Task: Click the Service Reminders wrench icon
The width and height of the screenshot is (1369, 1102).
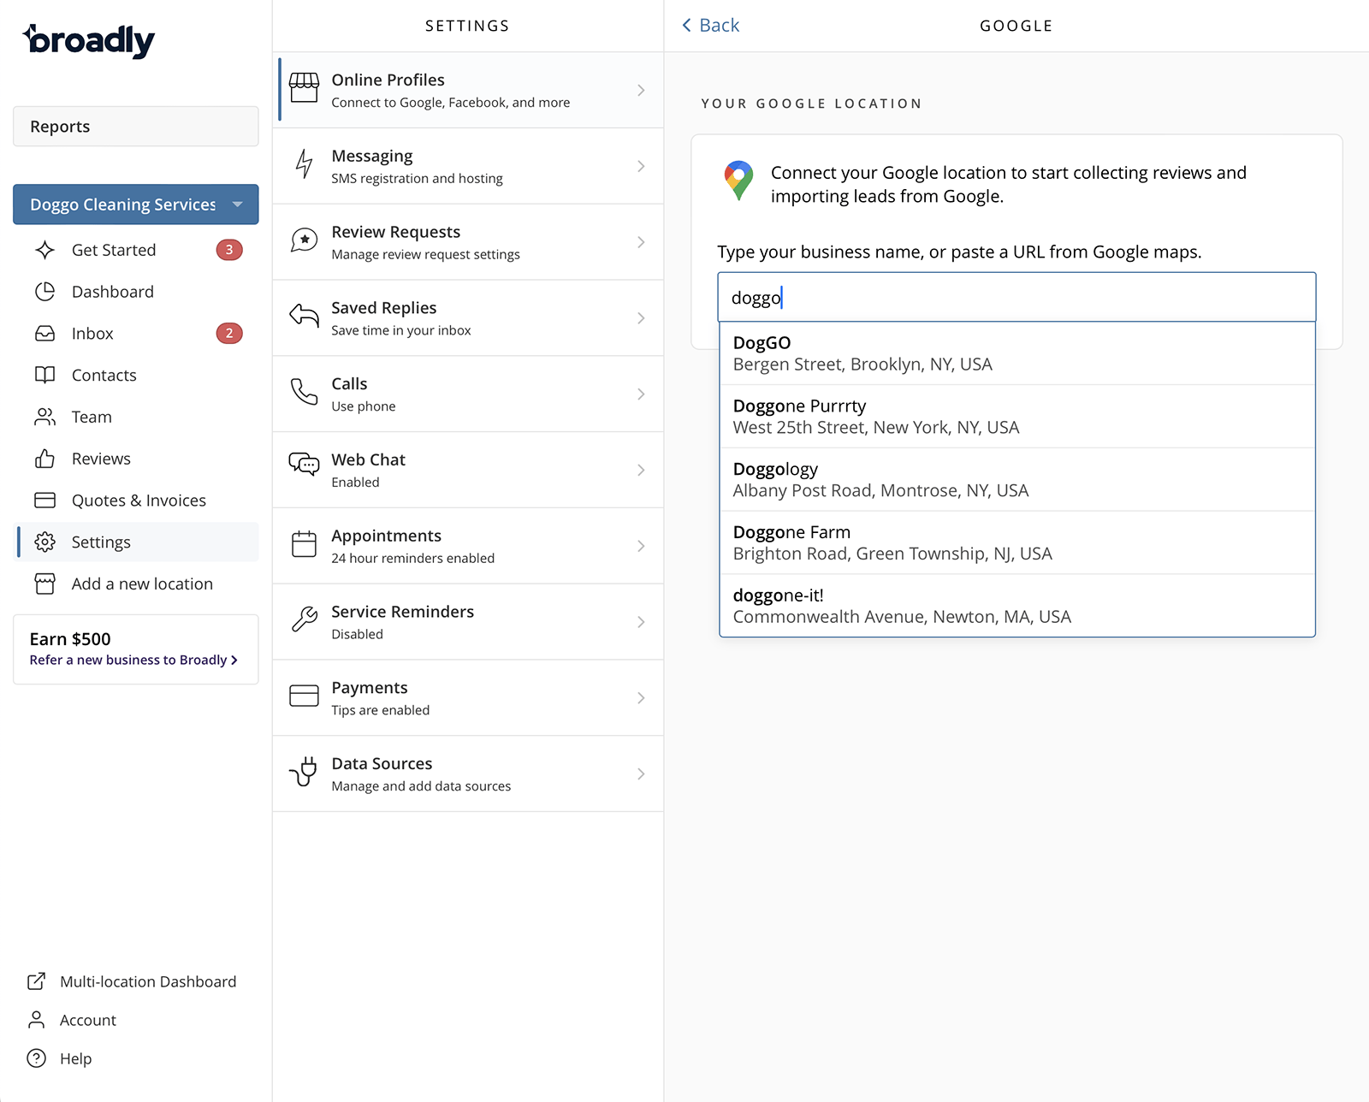Action: coord(305,619)
